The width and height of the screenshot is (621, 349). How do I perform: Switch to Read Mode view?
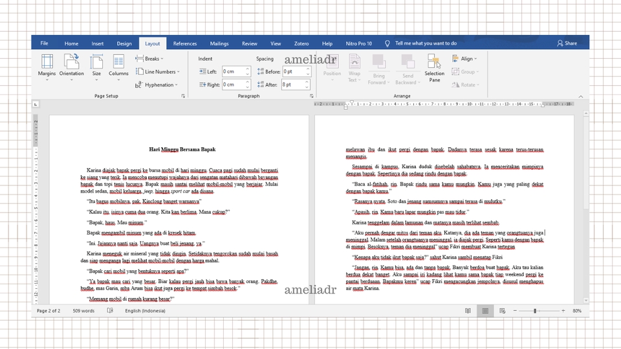pyautogui.click(x=468, y=311)
